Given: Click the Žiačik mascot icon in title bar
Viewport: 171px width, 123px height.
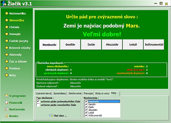Looking at the screenshot, I should [x=4, y=3].
